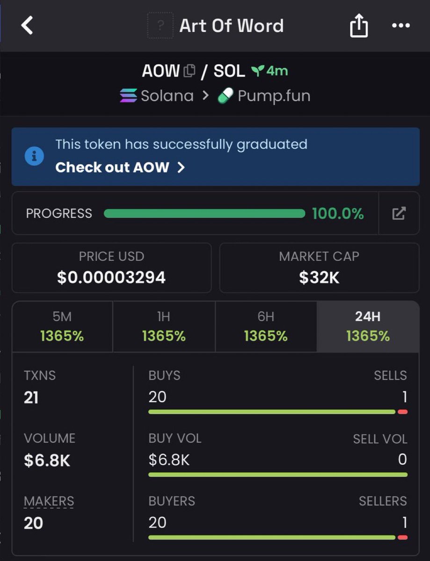Copy the AOW token address
The height and width of the screenshot is (561, 430).
tap(189, 71)
